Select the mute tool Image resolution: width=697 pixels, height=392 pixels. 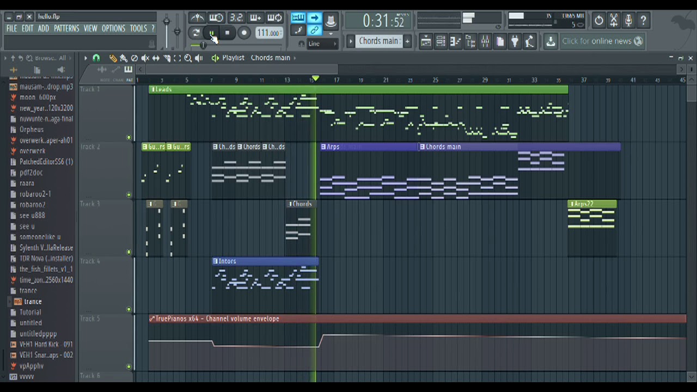tap(145, 58)
